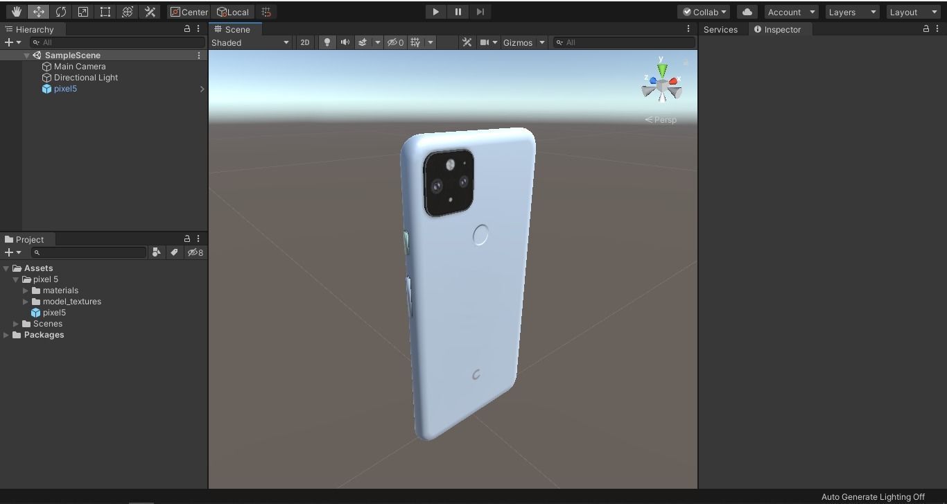Image resolution: width=947 pixels, height=504 pixels.
Task: Select the Hand tool
Action: tap(17, 12)
